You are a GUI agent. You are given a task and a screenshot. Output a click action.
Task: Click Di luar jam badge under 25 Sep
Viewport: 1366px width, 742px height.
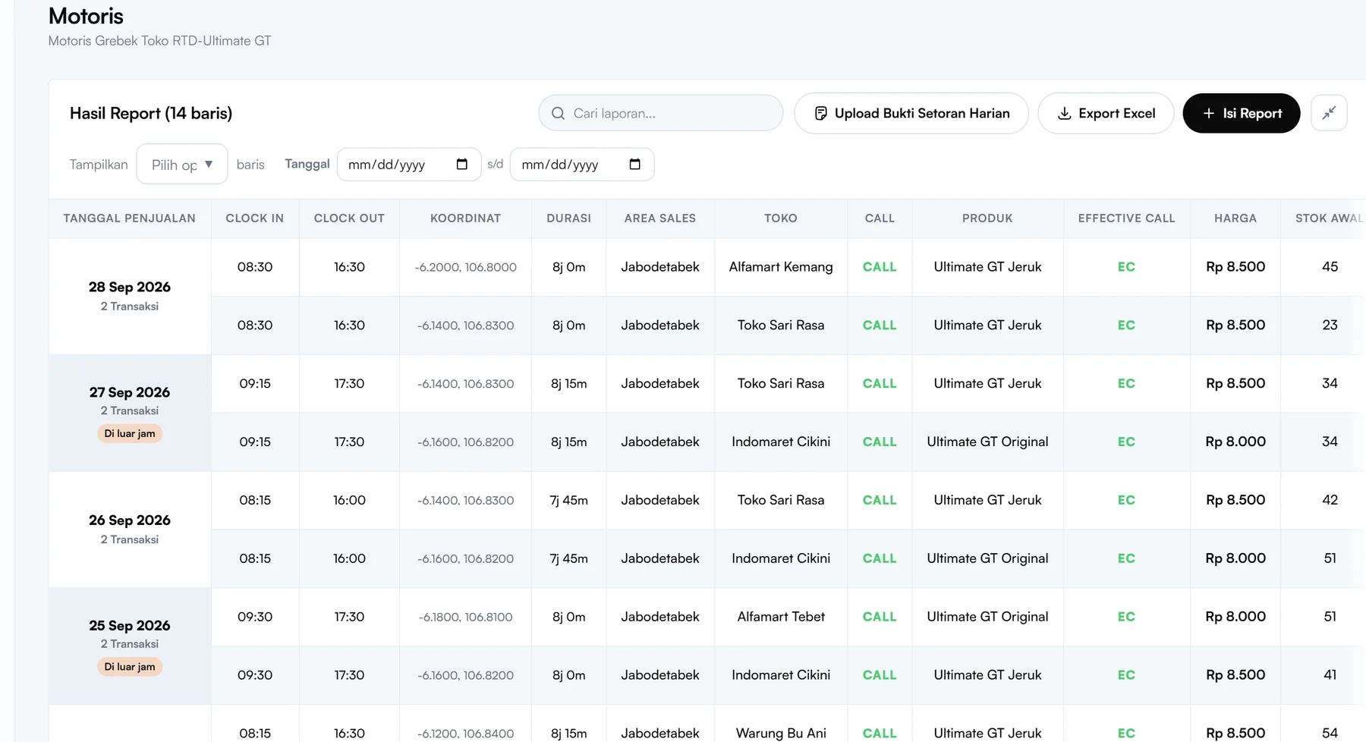click(130, 667)
